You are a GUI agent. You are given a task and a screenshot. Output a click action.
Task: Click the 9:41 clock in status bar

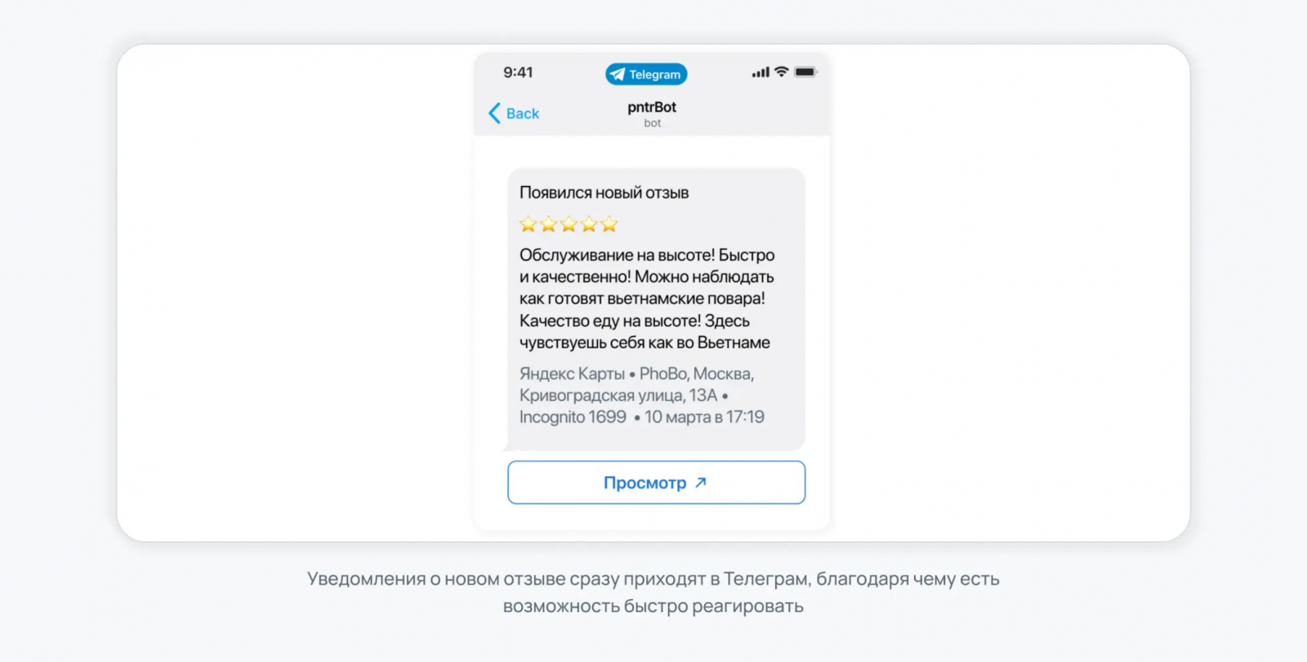pyautogui.click(x=518, y=73)
